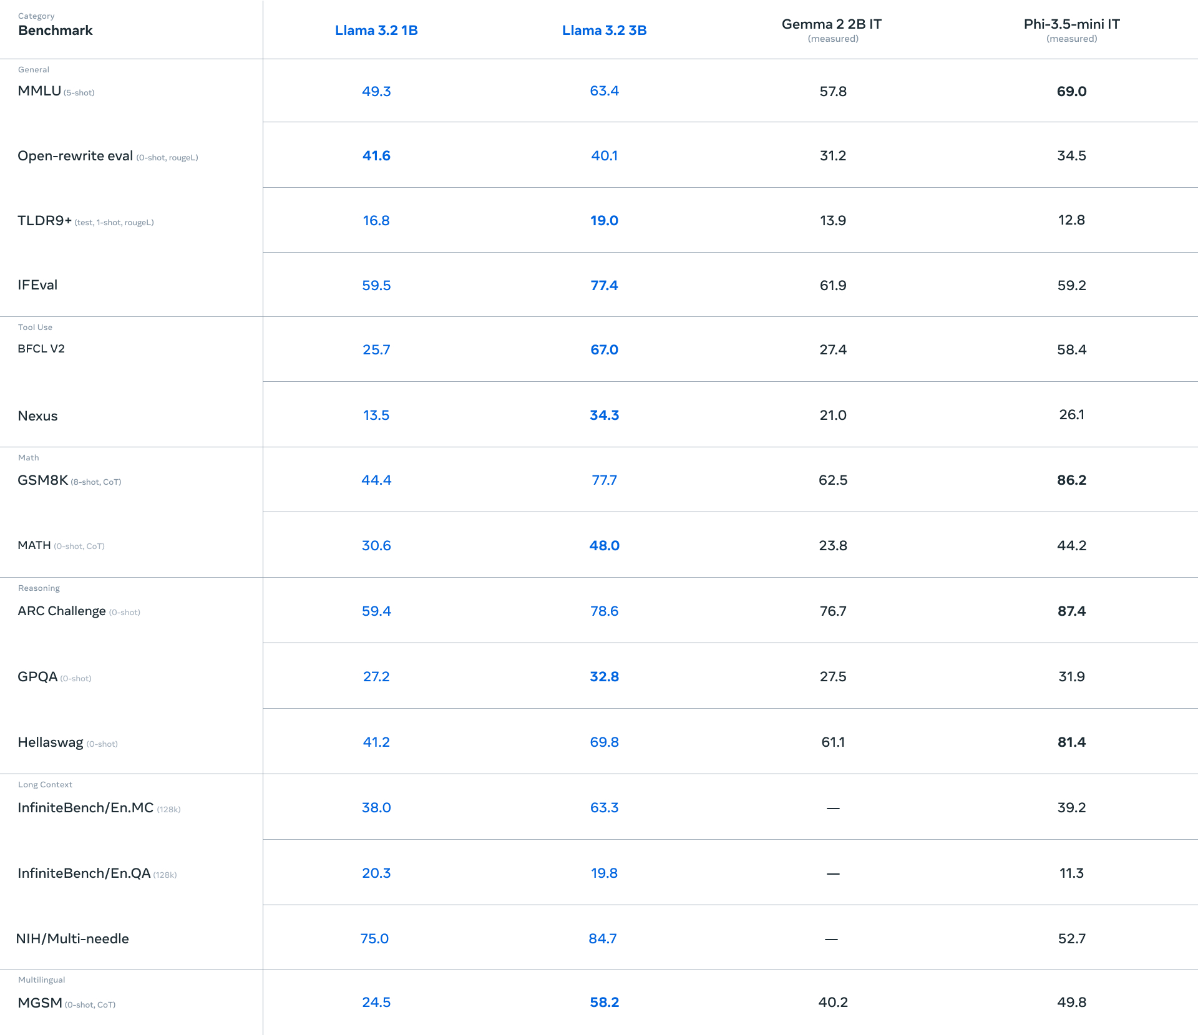Click the BFCL V2 score 58.4
Screen dimensions: 1198x1035
1071,350
